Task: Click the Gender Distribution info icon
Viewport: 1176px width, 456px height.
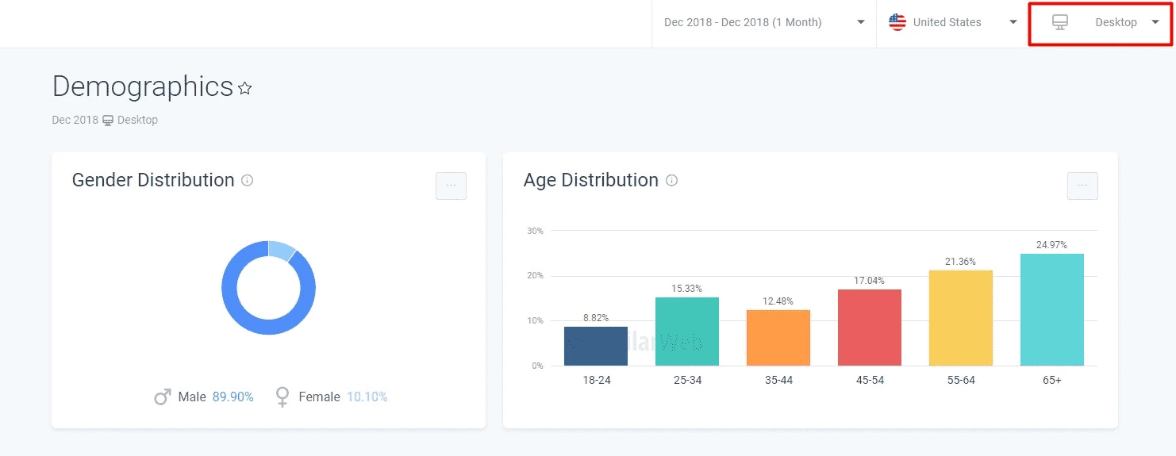Action: [x=247, y=180]
